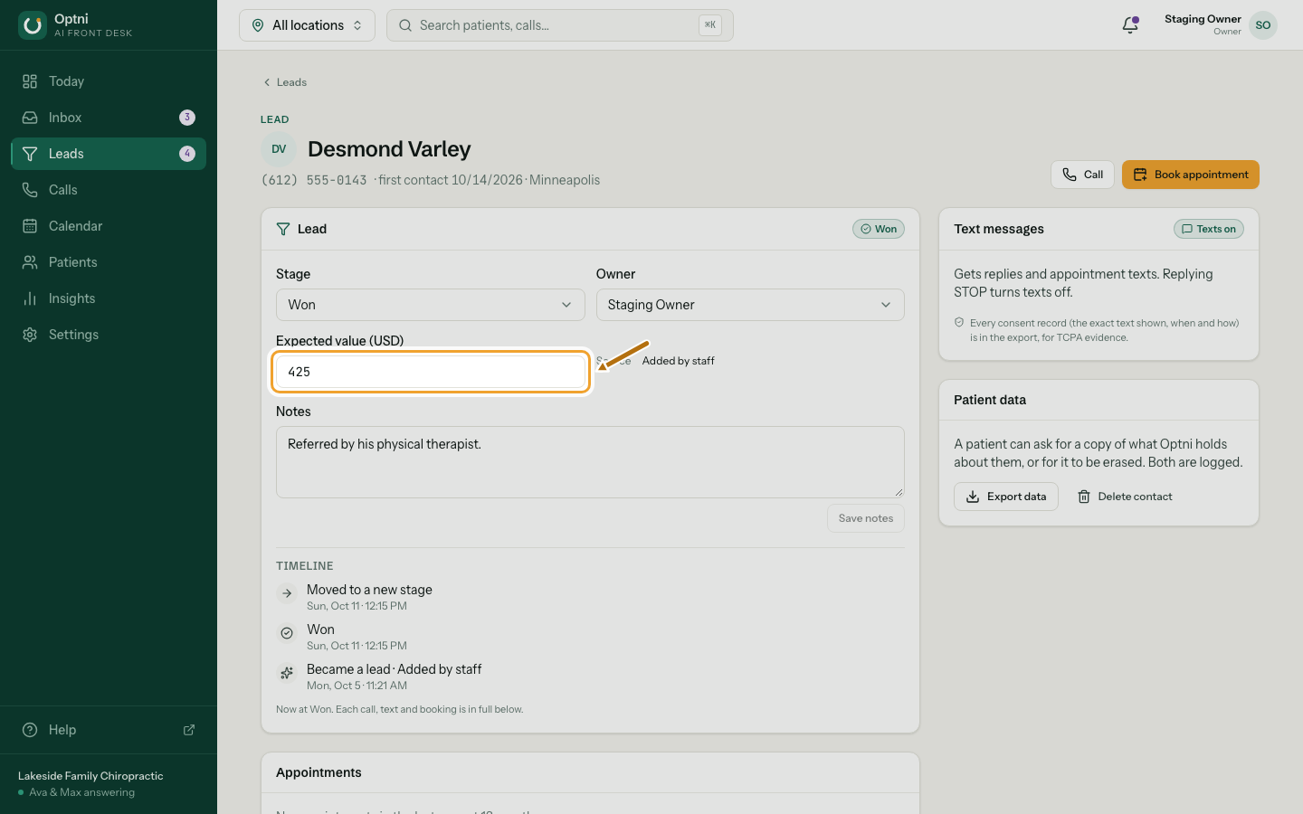Open the SO user avatar menu
The image size is (1303, 814).
(1263, 25)
